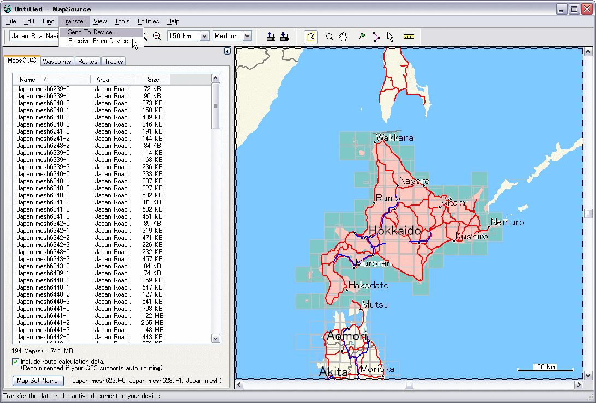Click map view scroll left arrow
Image resolution: width=596 pixels, height=403 pixels.
(239, 385)
